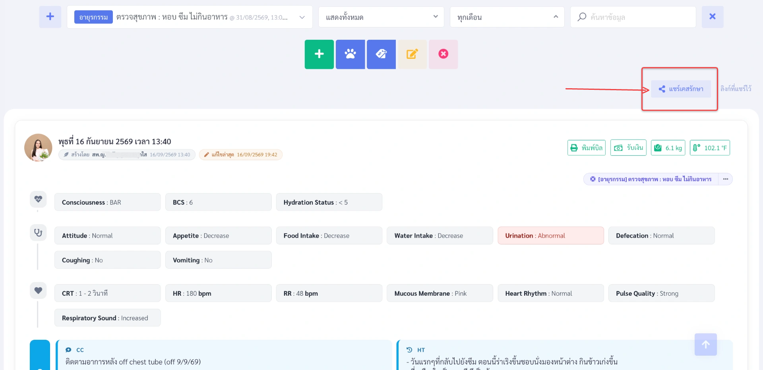Click the Food Intake : Decrease field
763x370 pixels.
[329, 236]
